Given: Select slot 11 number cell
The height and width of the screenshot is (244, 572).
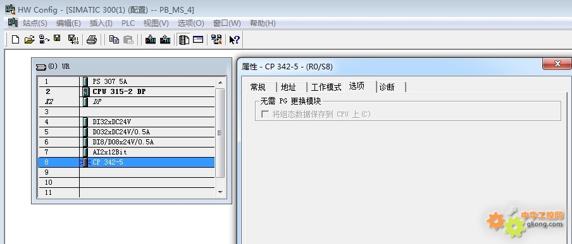Looking at the screenshot, I should (59, 192).
